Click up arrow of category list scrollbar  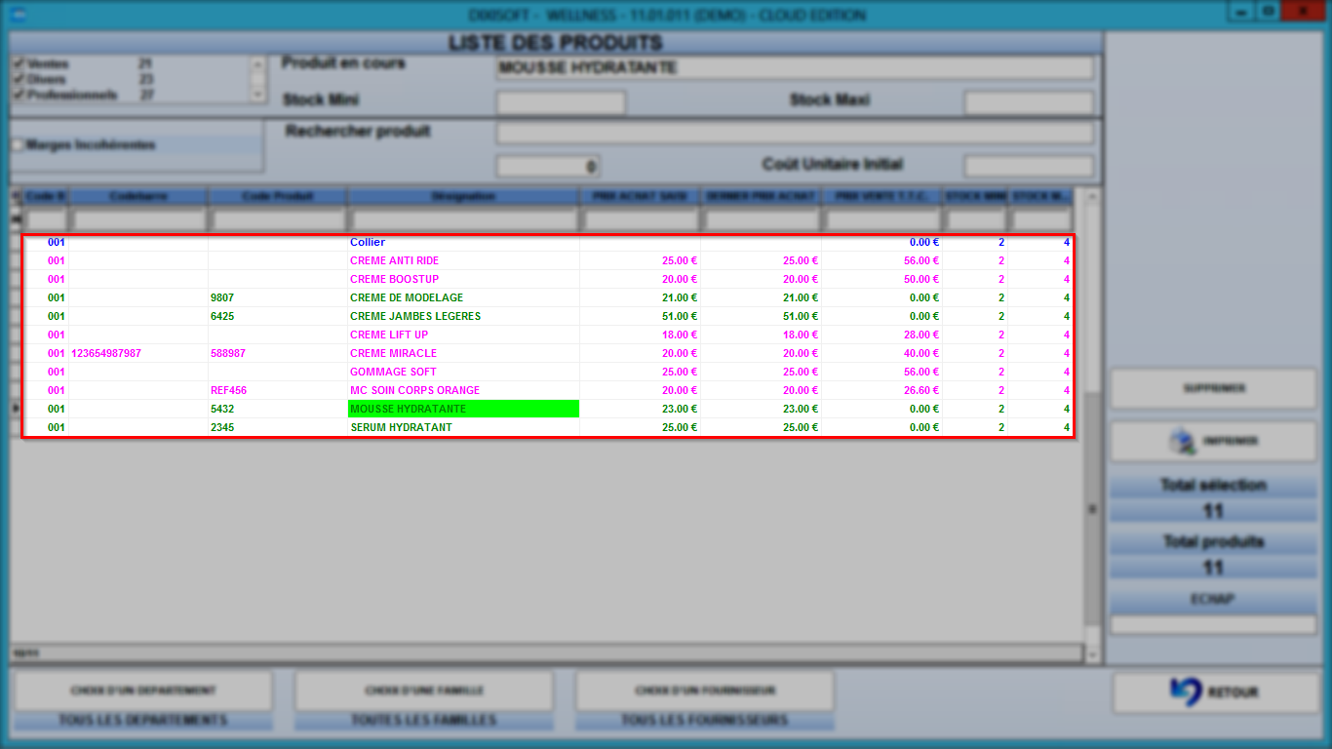pos(257,63)
